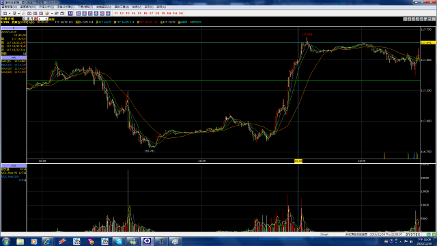Viewport: 437px width, 246px height.
Task: Click the red 117.608 high price label
Action: point(307,35)
